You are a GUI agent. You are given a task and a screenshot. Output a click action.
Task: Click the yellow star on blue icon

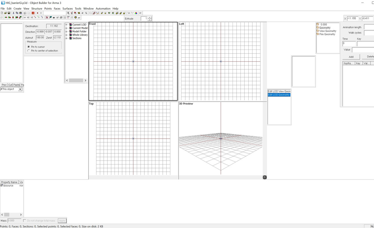pos(75,17)
